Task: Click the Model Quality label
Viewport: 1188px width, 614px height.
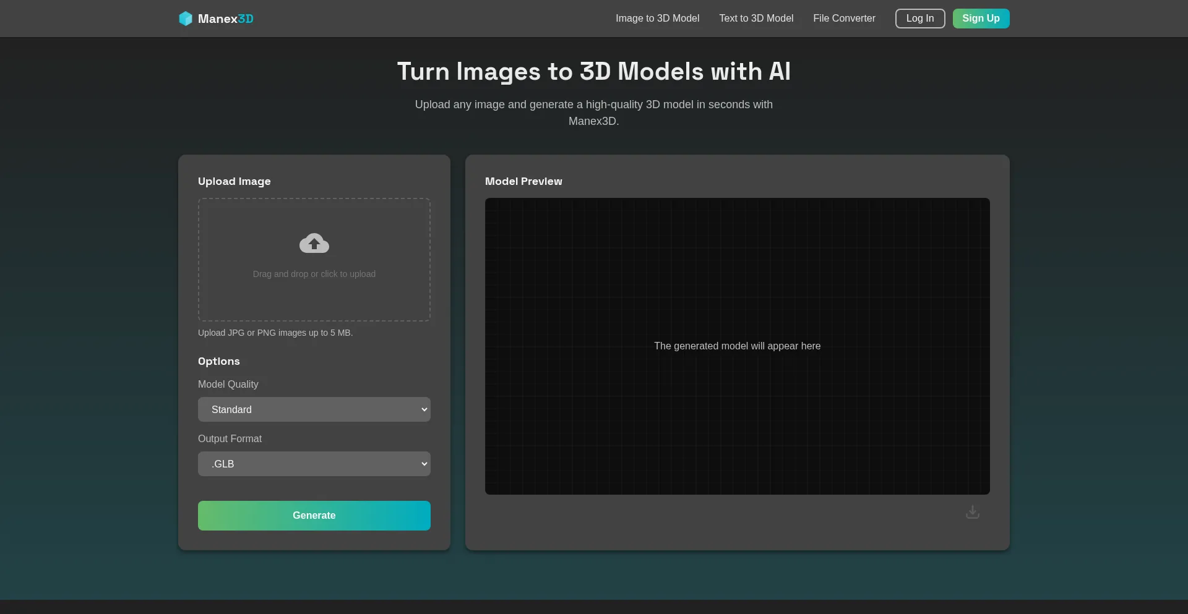Action: (228, 384)
